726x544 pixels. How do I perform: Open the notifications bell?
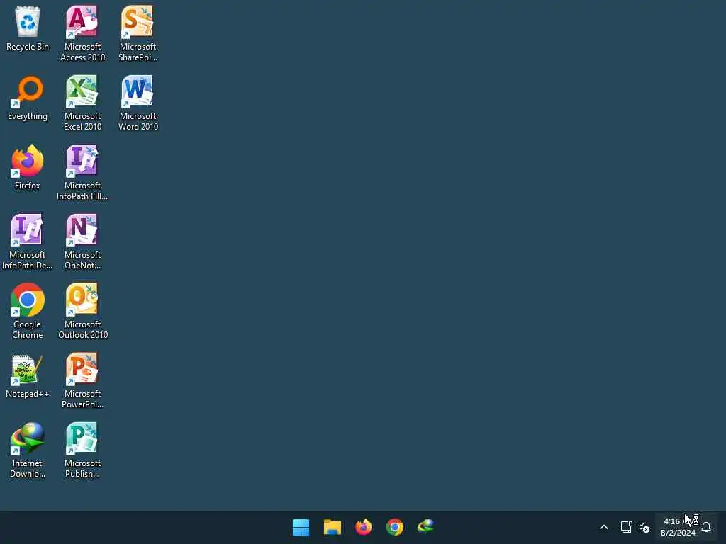click(706, 527)
